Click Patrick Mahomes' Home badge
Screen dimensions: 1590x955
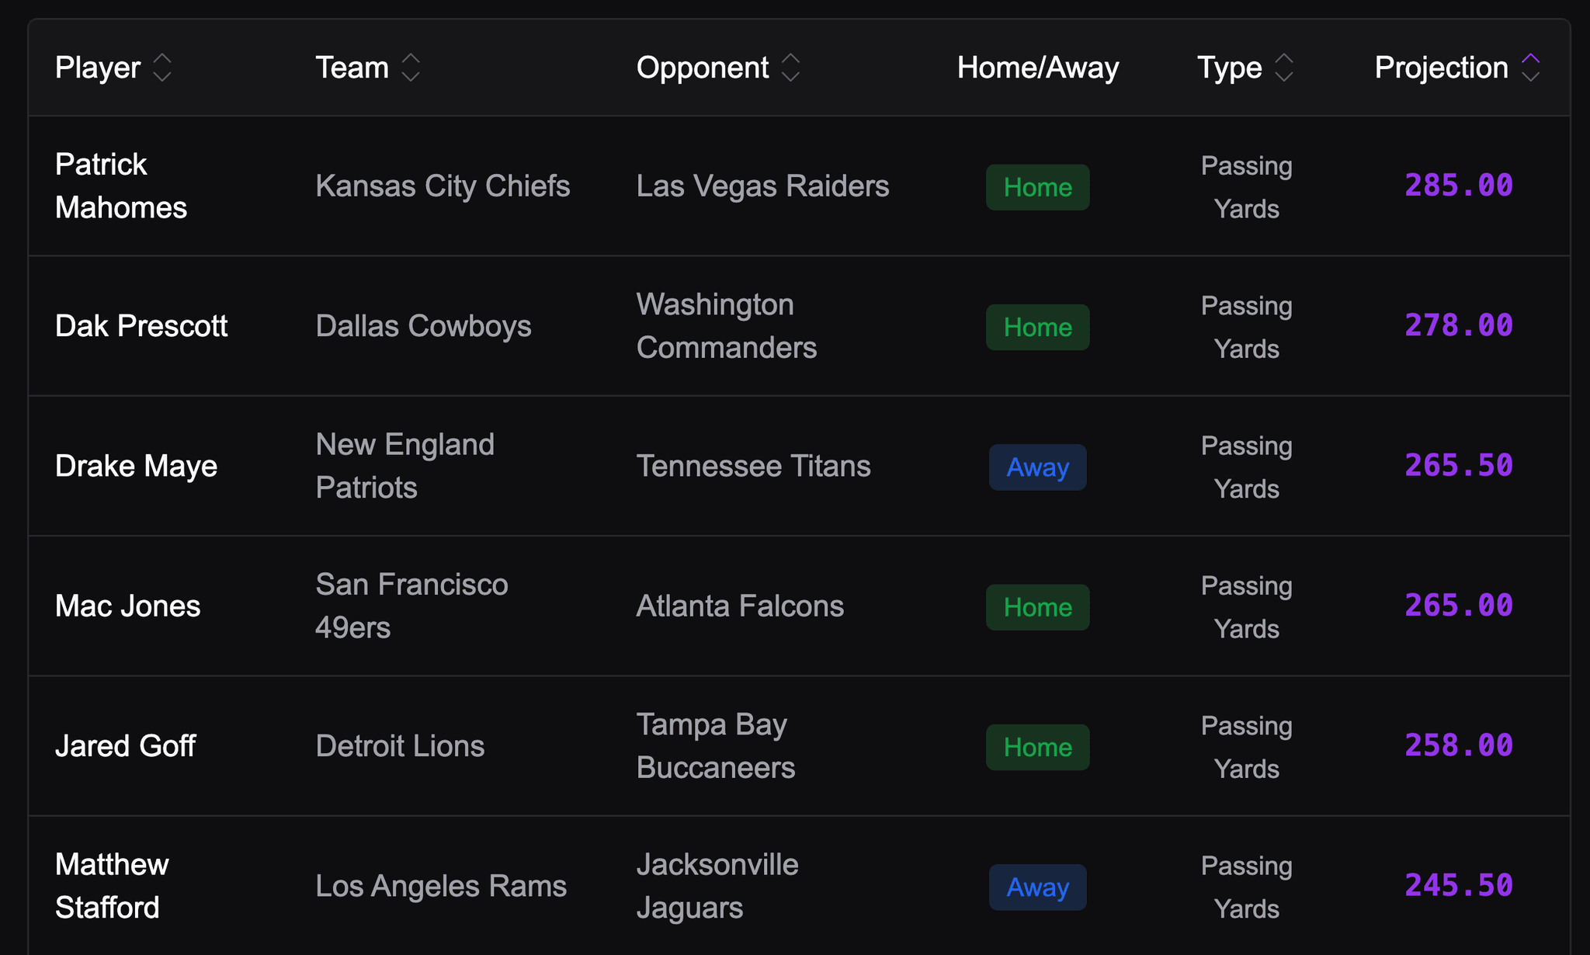[1037, 187]
